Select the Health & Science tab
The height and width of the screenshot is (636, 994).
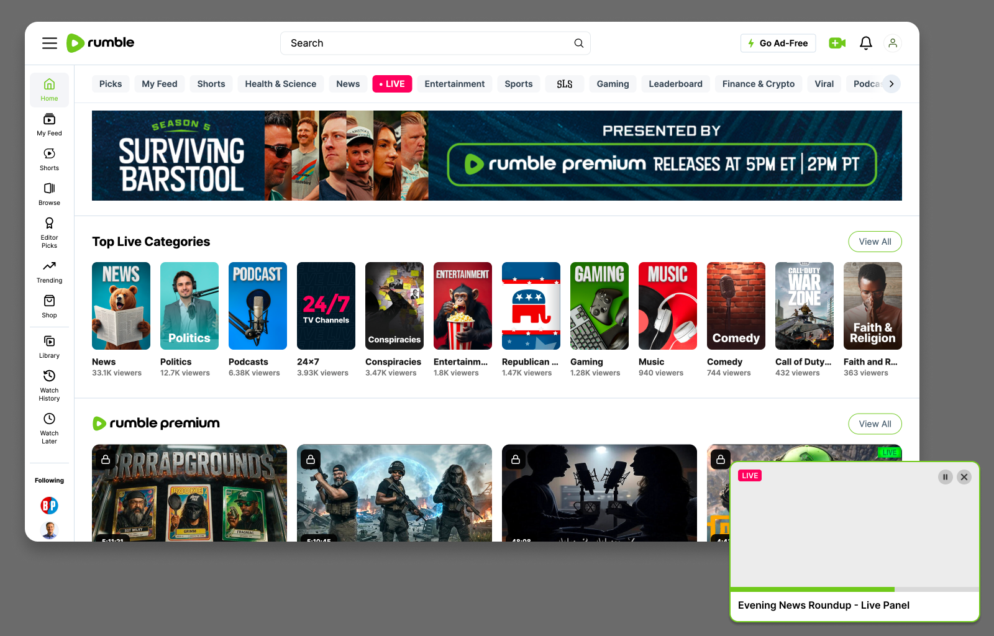(281, 84)
